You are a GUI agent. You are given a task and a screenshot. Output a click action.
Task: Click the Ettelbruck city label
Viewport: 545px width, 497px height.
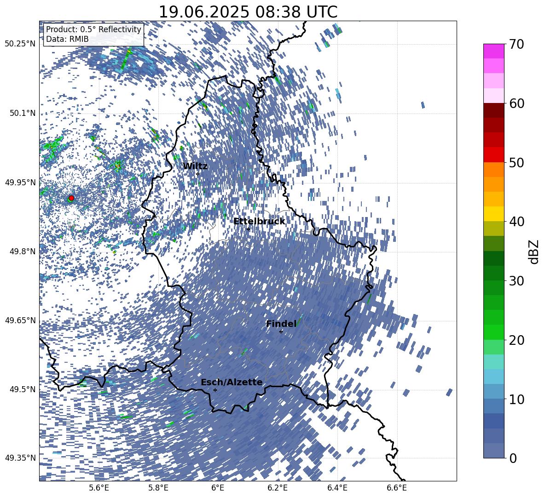point(259,222)
